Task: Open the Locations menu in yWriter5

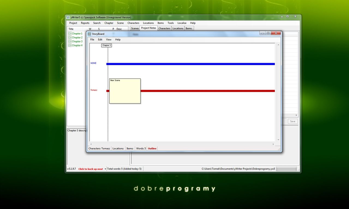Action: [x=148, y=23]
